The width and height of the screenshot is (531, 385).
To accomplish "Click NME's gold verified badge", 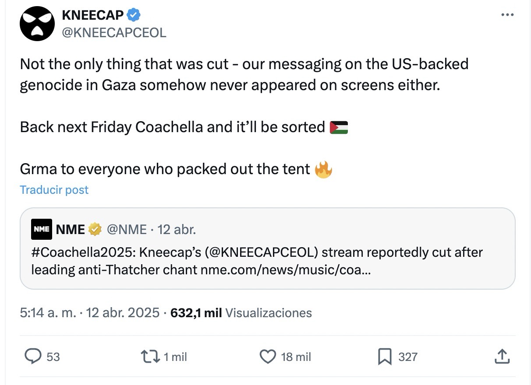I will 95,229.
